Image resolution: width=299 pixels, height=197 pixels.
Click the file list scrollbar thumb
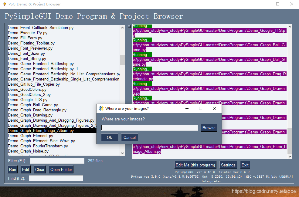click(122, 60)
